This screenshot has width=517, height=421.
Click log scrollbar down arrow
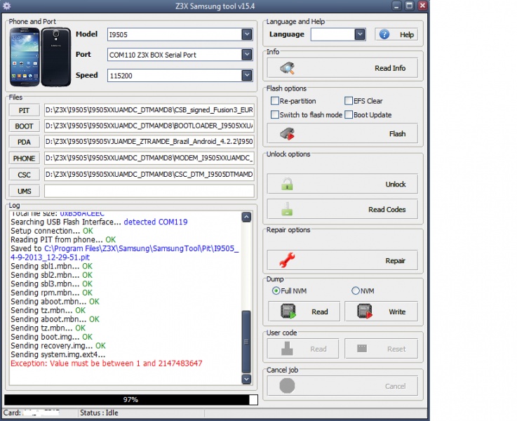point(246,379)
